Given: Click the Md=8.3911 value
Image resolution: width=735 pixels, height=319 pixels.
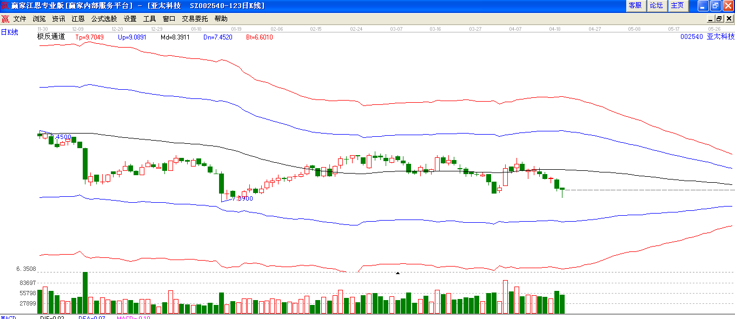Looking at the screenshot, I should (175, 37).
